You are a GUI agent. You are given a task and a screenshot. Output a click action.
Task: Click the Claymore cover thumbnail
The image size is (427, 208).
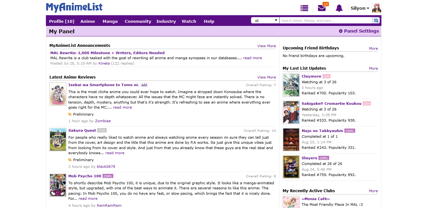[x=291, y=85]
